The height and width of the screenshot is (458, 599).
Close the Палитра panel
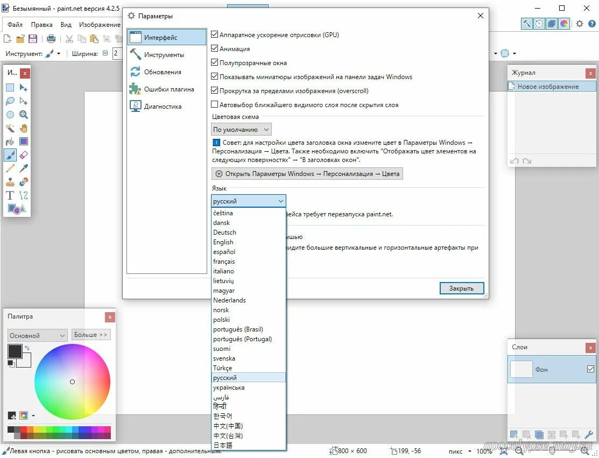click(x=110, y=317)
